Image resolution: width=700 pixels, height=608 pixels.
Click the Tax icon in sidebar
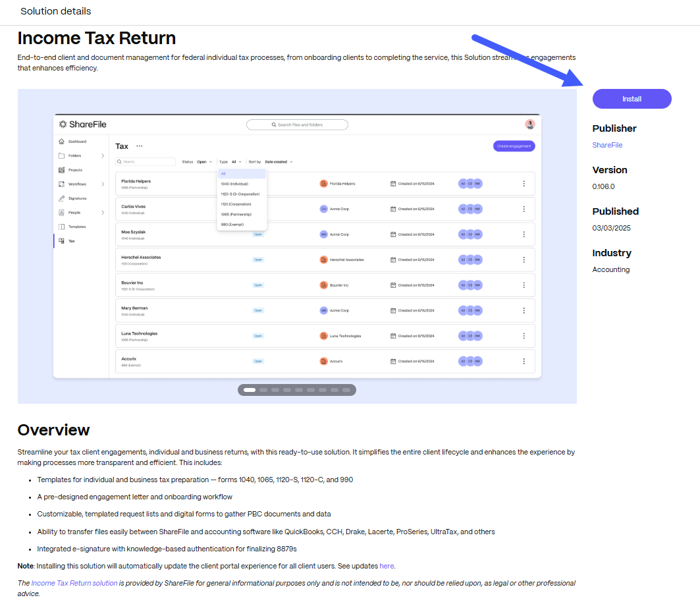click(x=62, y=241)
